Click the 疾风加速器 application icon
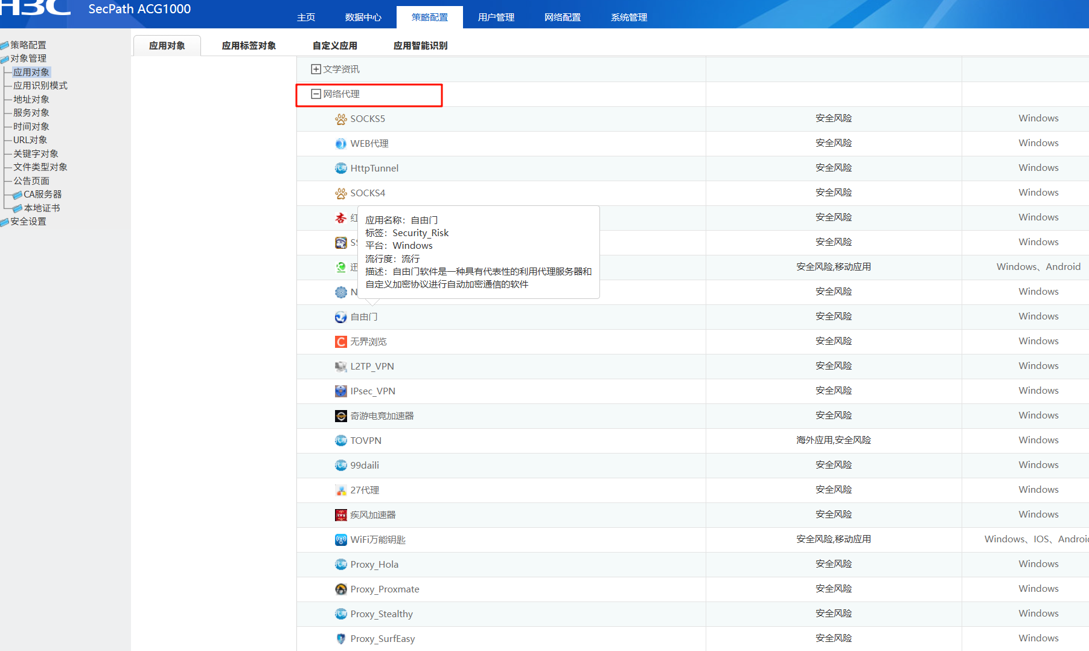Image resolution: width=1089 pixels, height=651 pixels. coord(340,515)
